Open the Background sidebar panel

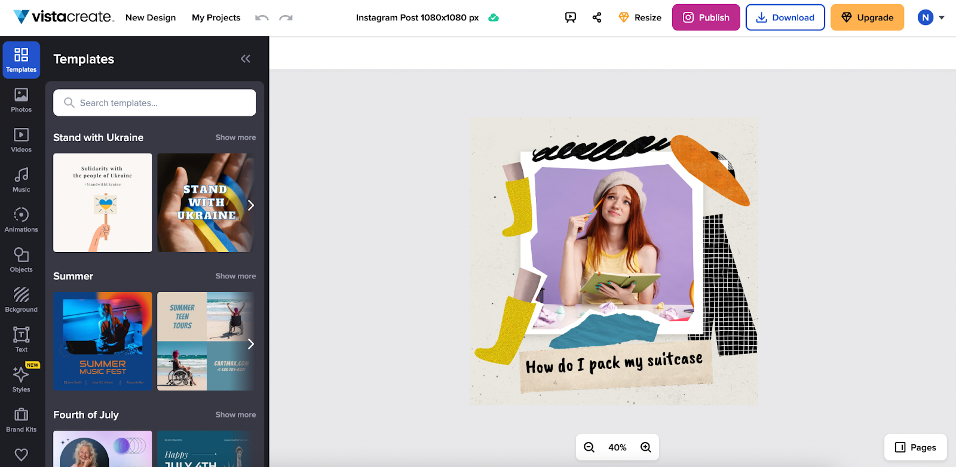point(22,300)
